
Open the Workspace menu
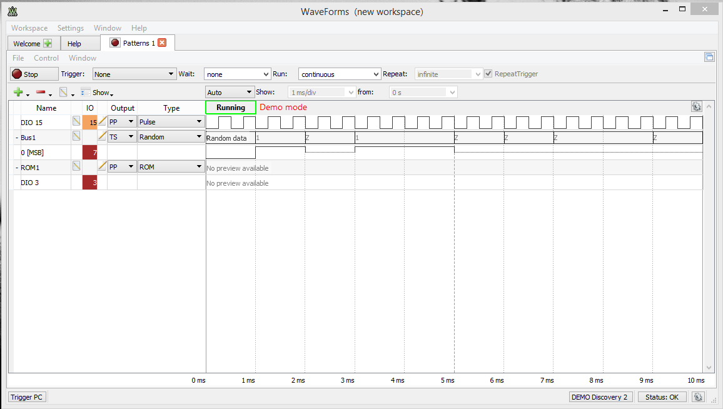click(x=29, y=28)
